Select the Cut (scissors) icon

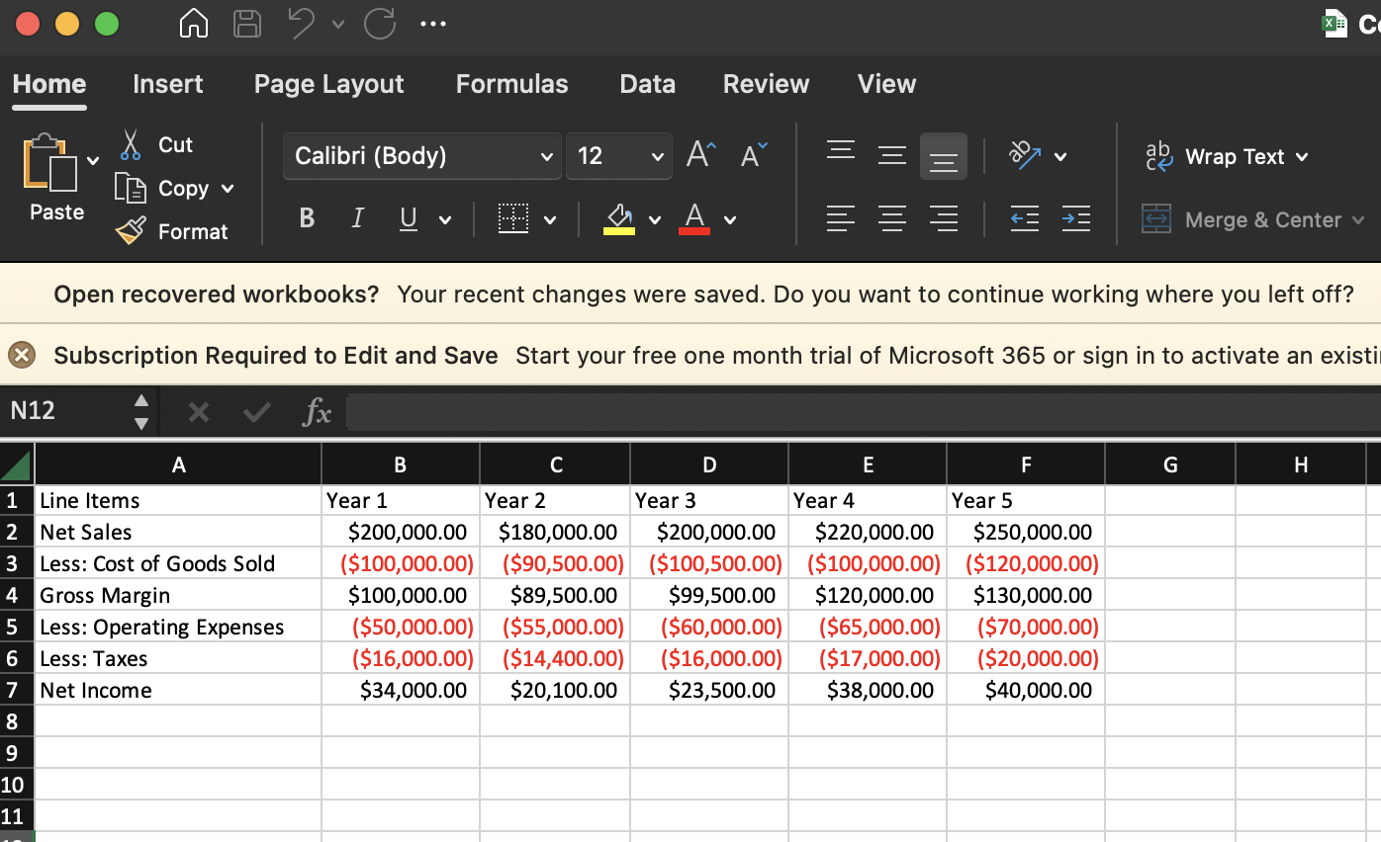pyautogui.click(x=130, y=144)
